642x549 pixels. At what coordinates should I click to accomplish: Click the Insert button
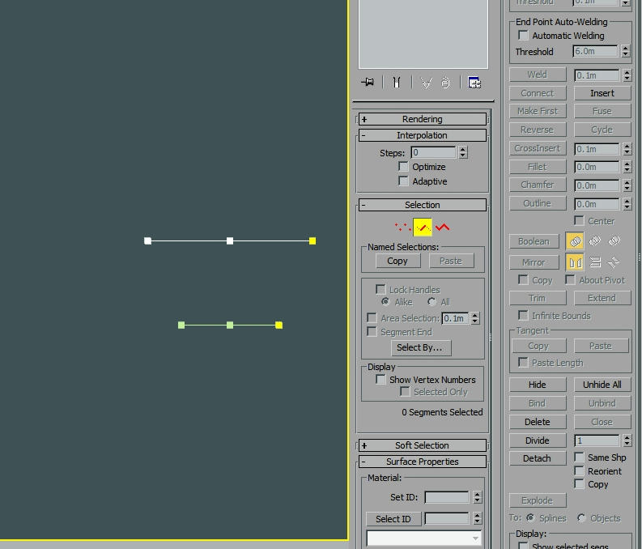[x=602, y=93]
